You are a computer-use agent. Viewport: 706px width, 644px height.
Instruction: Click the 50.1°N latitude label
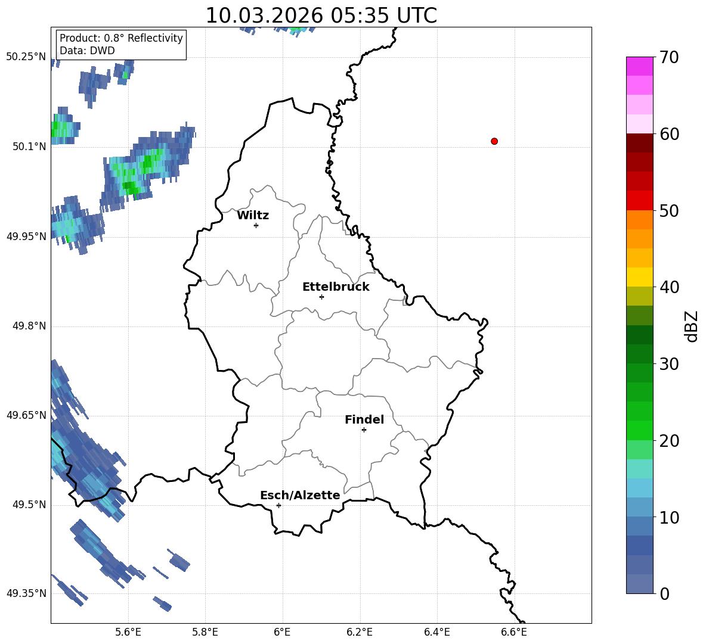tap(29, 147)
